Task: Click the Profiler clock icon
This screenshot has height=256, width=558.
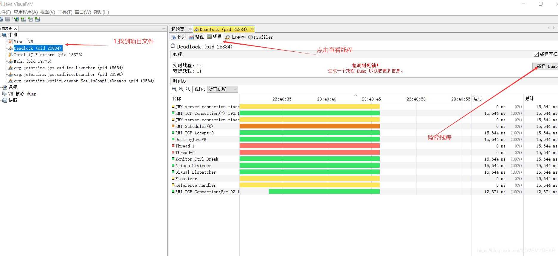Action: coord(250,37)
